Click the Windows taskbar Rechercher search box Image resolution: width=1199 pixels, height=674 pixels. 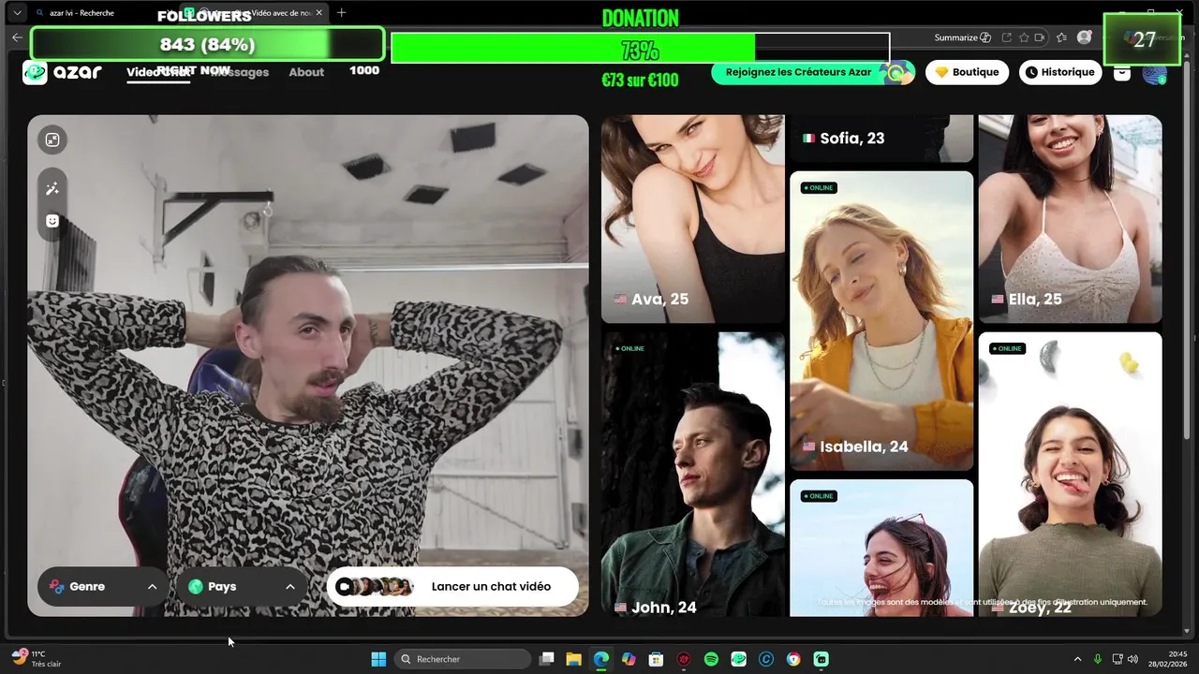point(463,659)
